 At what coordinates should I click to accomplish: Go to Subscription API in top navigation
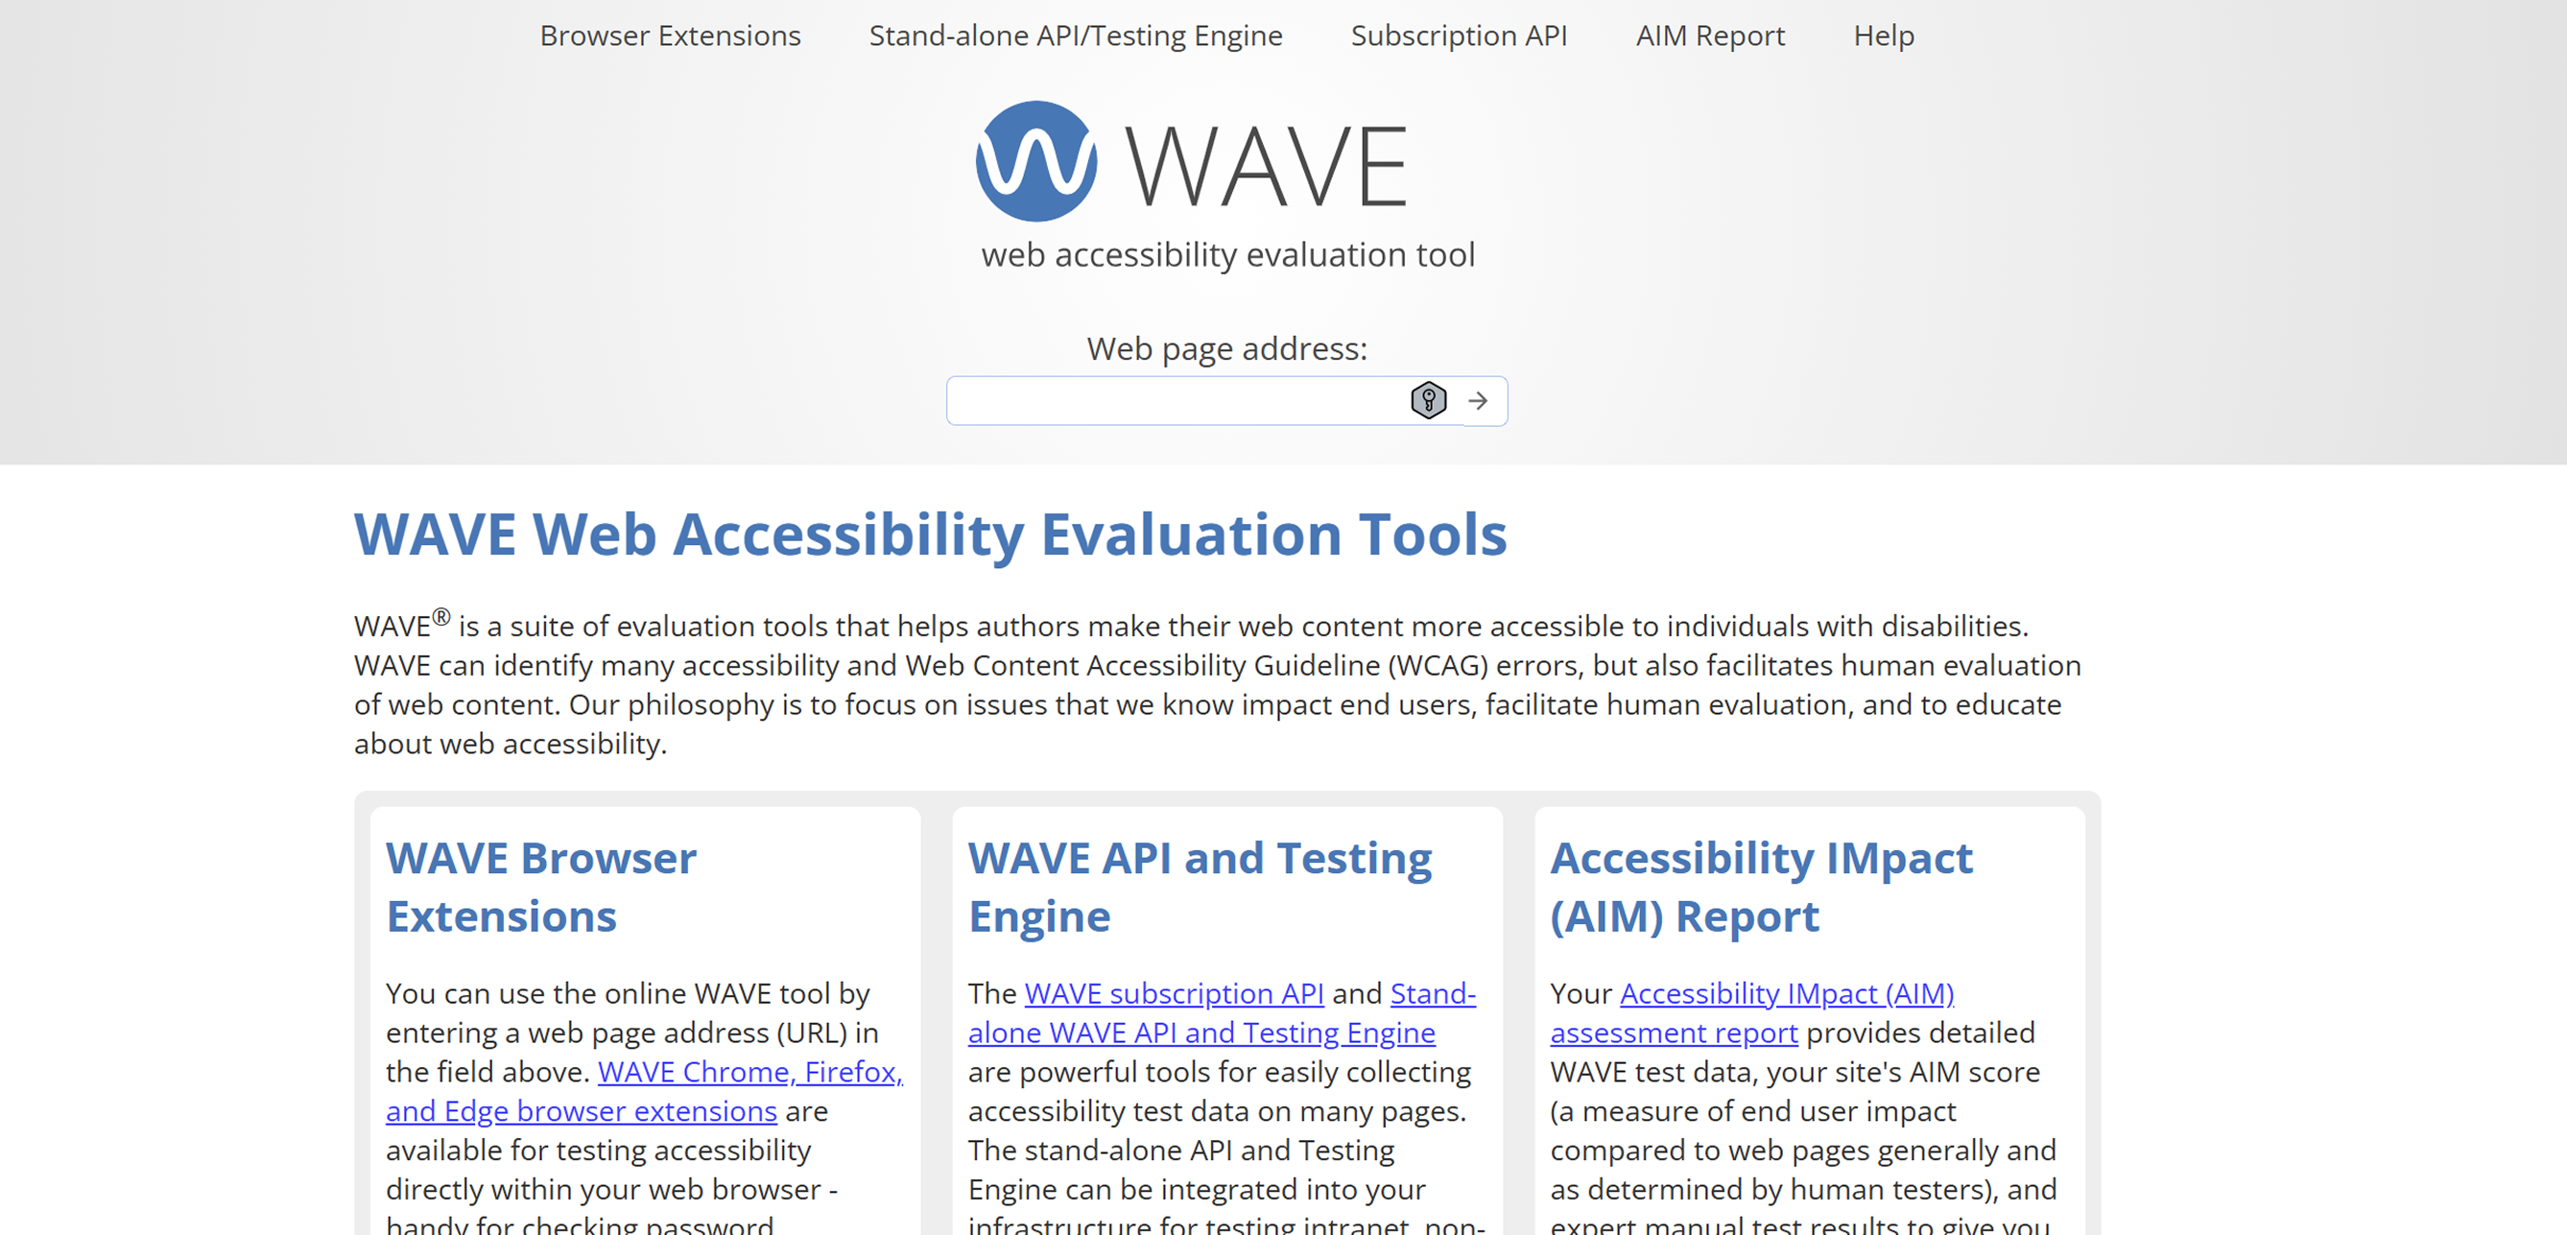[x=1458, y=36]
